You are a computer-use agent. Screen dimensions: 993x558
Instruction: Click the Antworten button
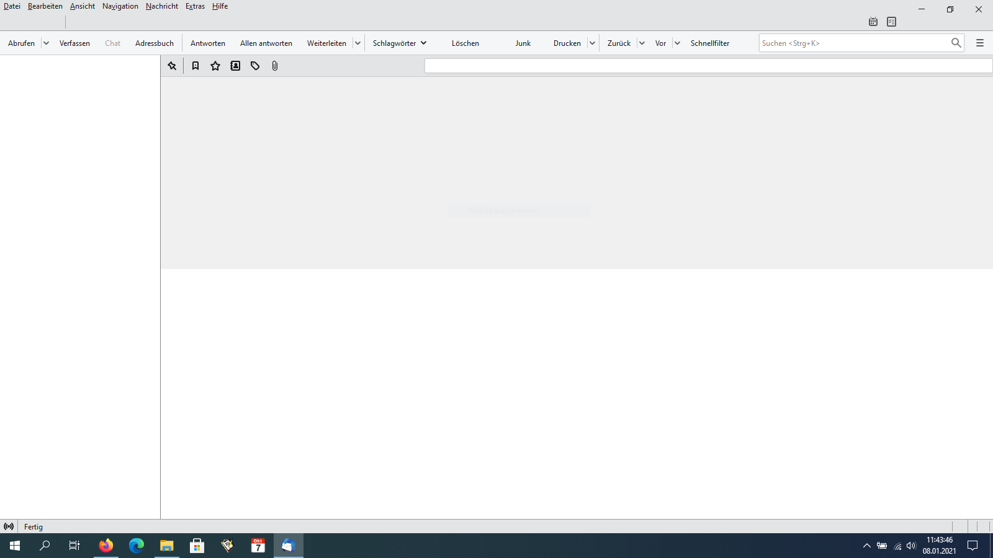coord(208,43)
